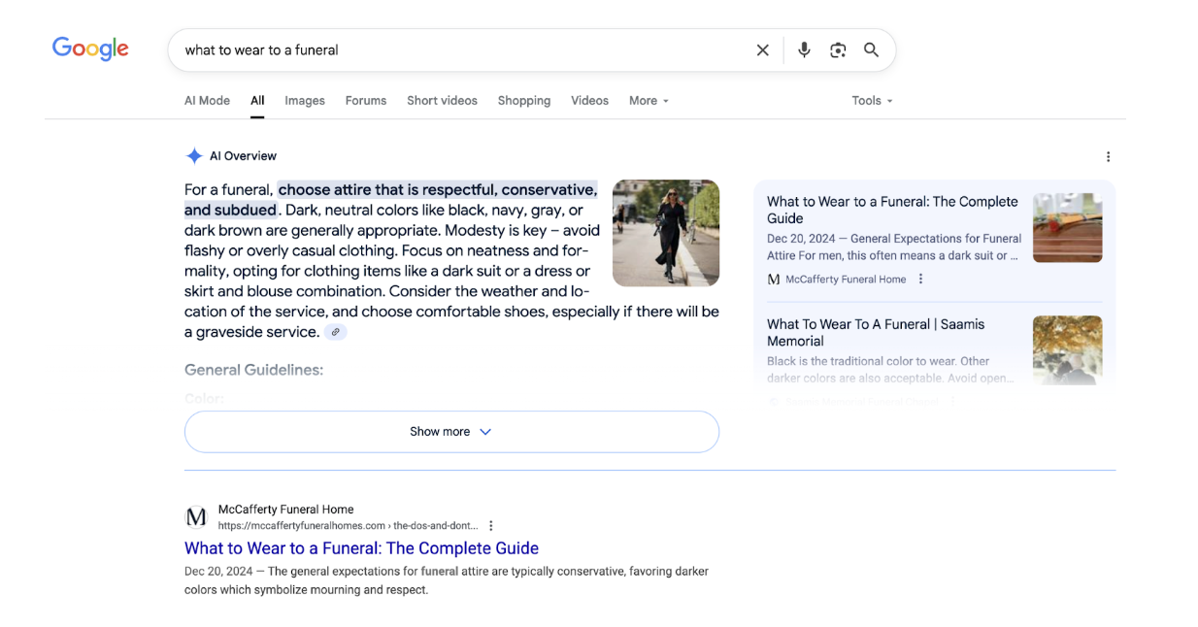1198x627 pixels.
Task: Click the 'General Guidelines:' heading
Action: [253, 370]
